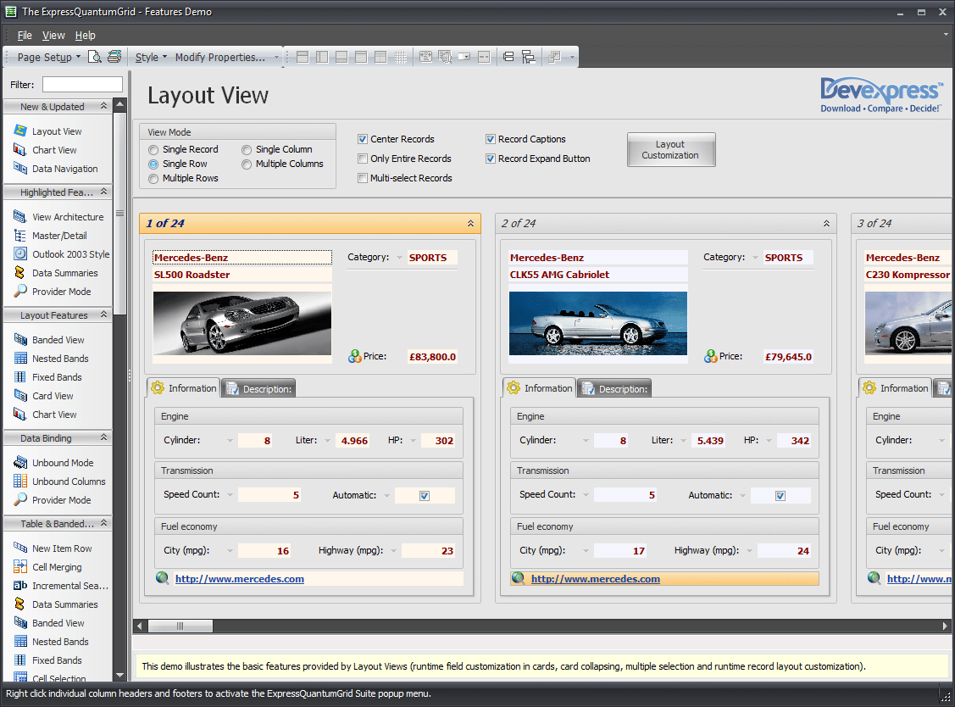
Task: Collapse Data Binding sidebar group
Action: (x=103, y=437)
